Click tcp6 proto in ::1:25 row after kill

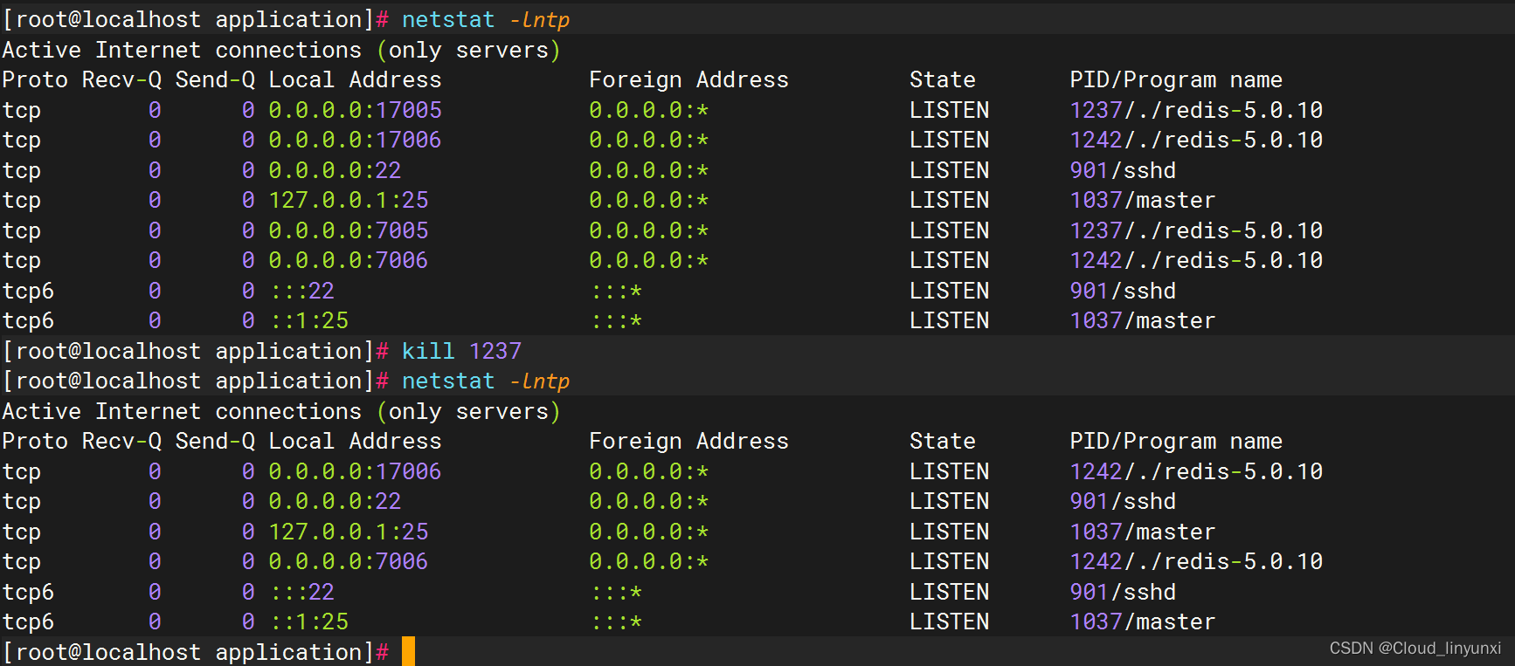pos(28,621)
